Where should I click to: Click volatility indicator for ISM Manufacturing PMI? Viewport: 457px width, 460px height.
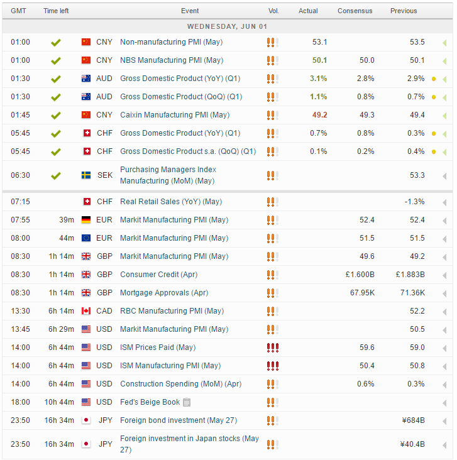pos(273,366)
